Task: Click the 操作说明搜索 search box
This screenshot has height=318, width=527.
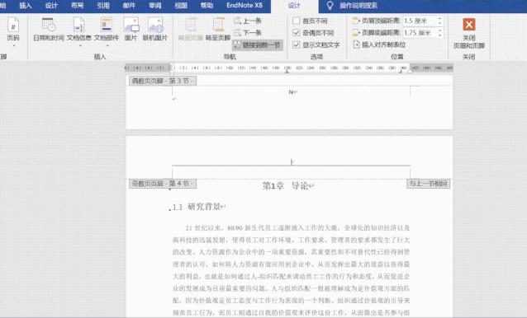Action: coord(358,6)
